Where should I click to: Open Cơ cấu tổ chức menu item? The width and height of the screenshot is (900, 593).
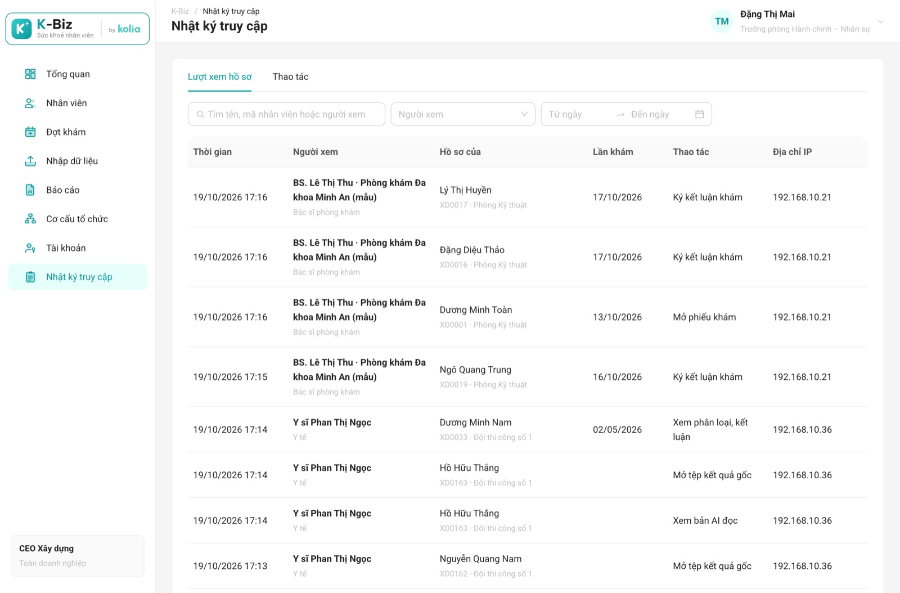[78, 219]
